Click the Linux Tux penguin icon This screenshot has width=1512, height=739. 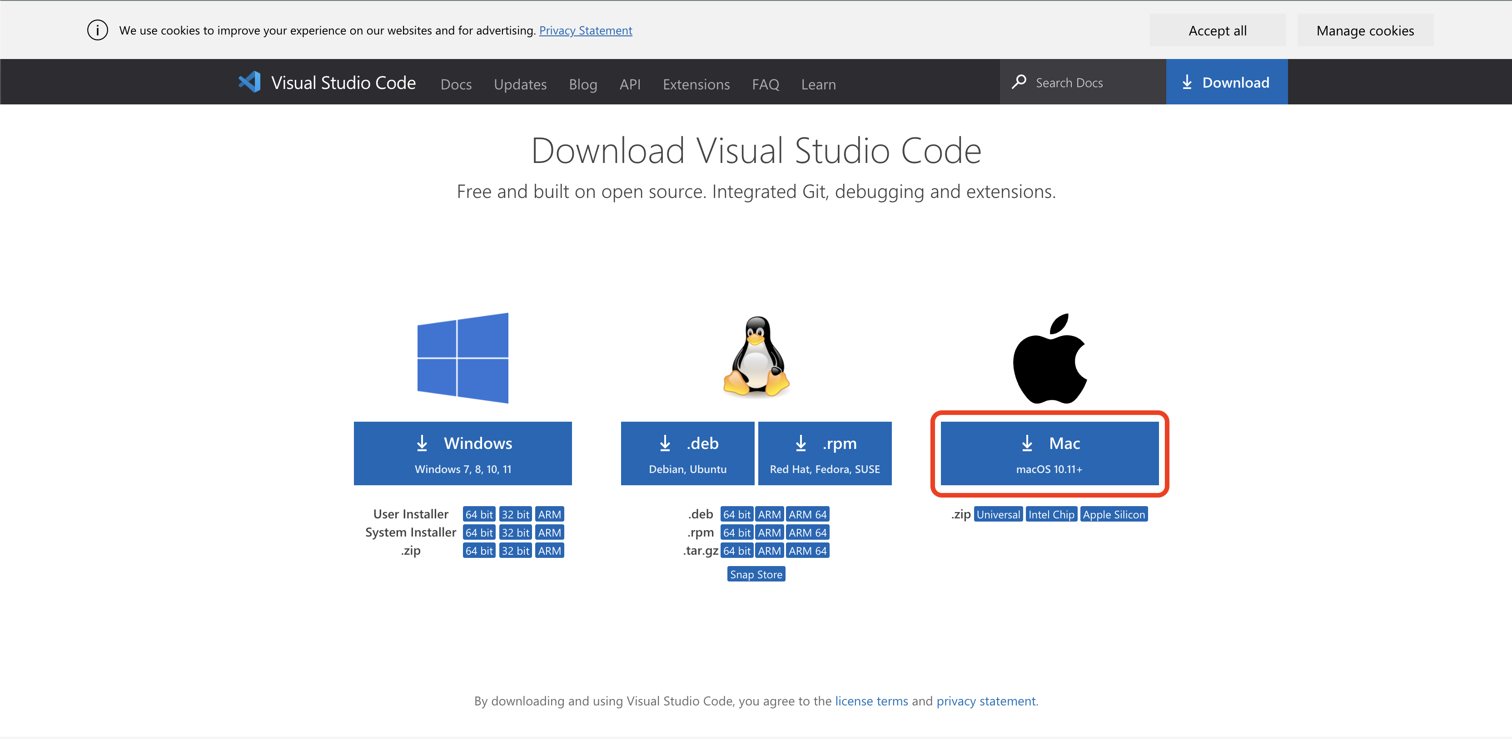pyautogui.click(x=756, y=358)
